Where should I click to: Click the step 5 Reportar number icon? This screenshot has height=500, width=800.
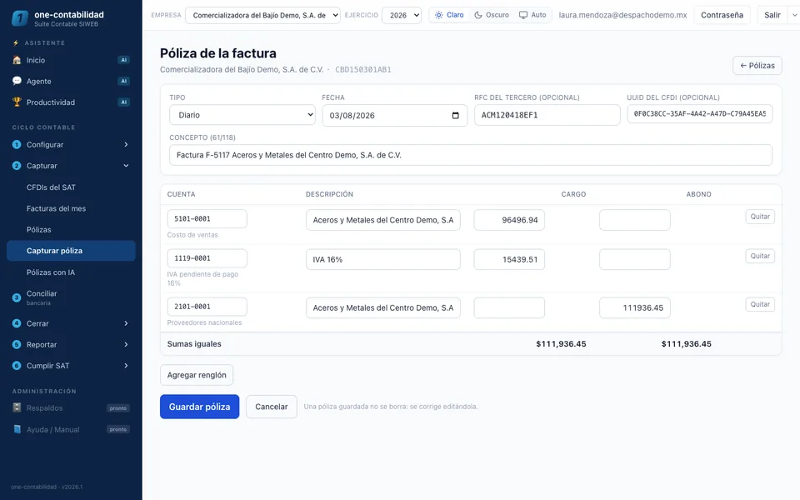(17, 344)
